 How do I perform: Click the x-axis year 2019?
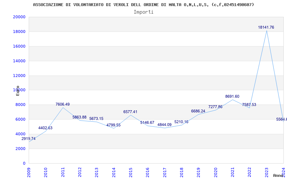(199, 172)
